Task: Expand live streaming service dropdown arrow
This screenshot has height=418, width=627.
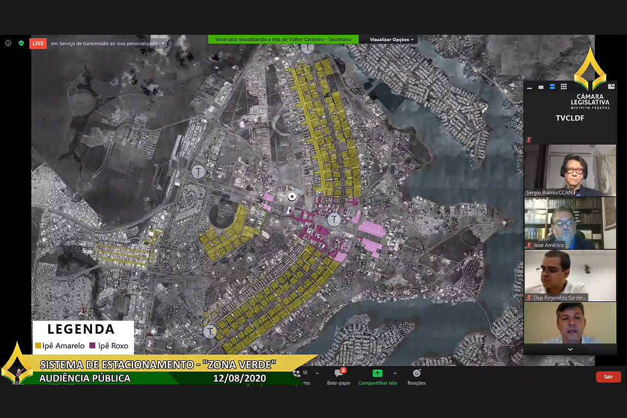Action: click(163, 44)
